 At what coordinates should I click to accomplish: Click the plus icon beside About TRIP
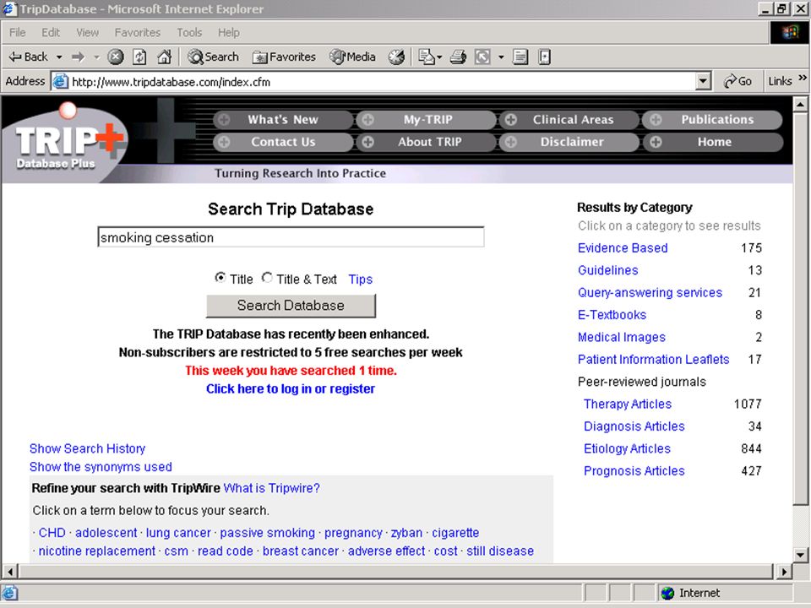[367, 142]
